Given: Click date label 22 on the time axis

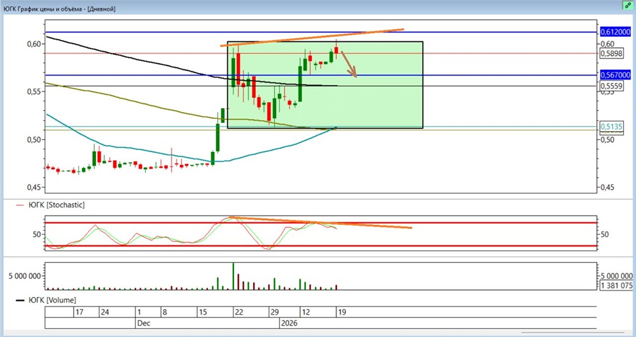Looking at the screenshot, I should click(x=239, y=313).
